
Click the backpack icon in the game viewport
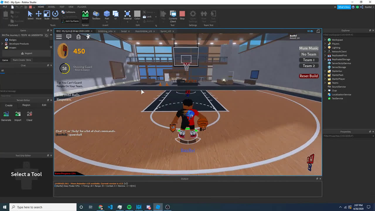pyautogui.click(x=78, y=36)
